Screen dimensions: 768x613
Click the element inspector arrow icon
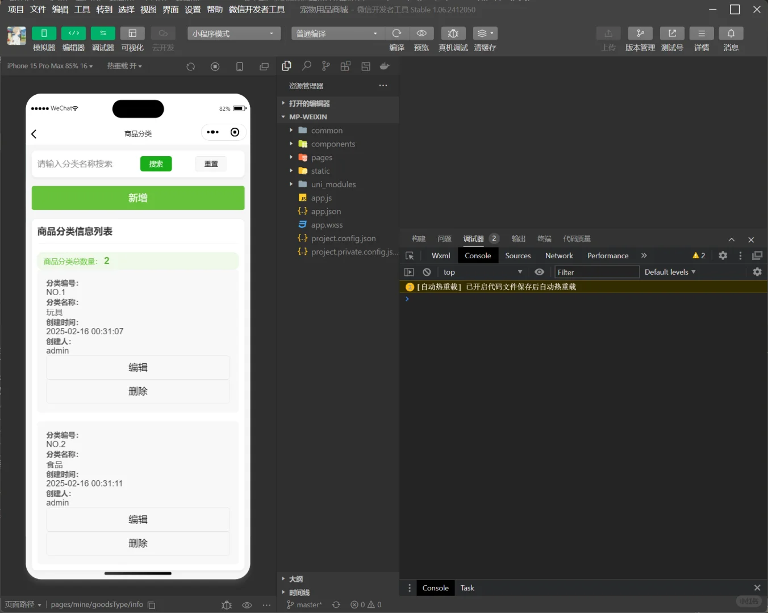[410, 256]
